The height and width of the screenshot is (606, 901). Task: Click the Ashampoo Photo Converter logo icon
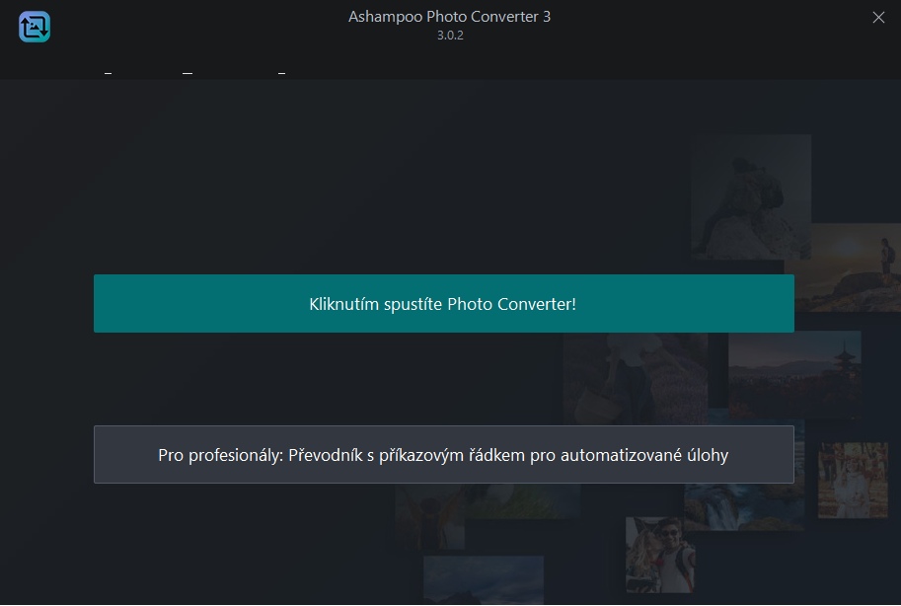coord(35,27)
